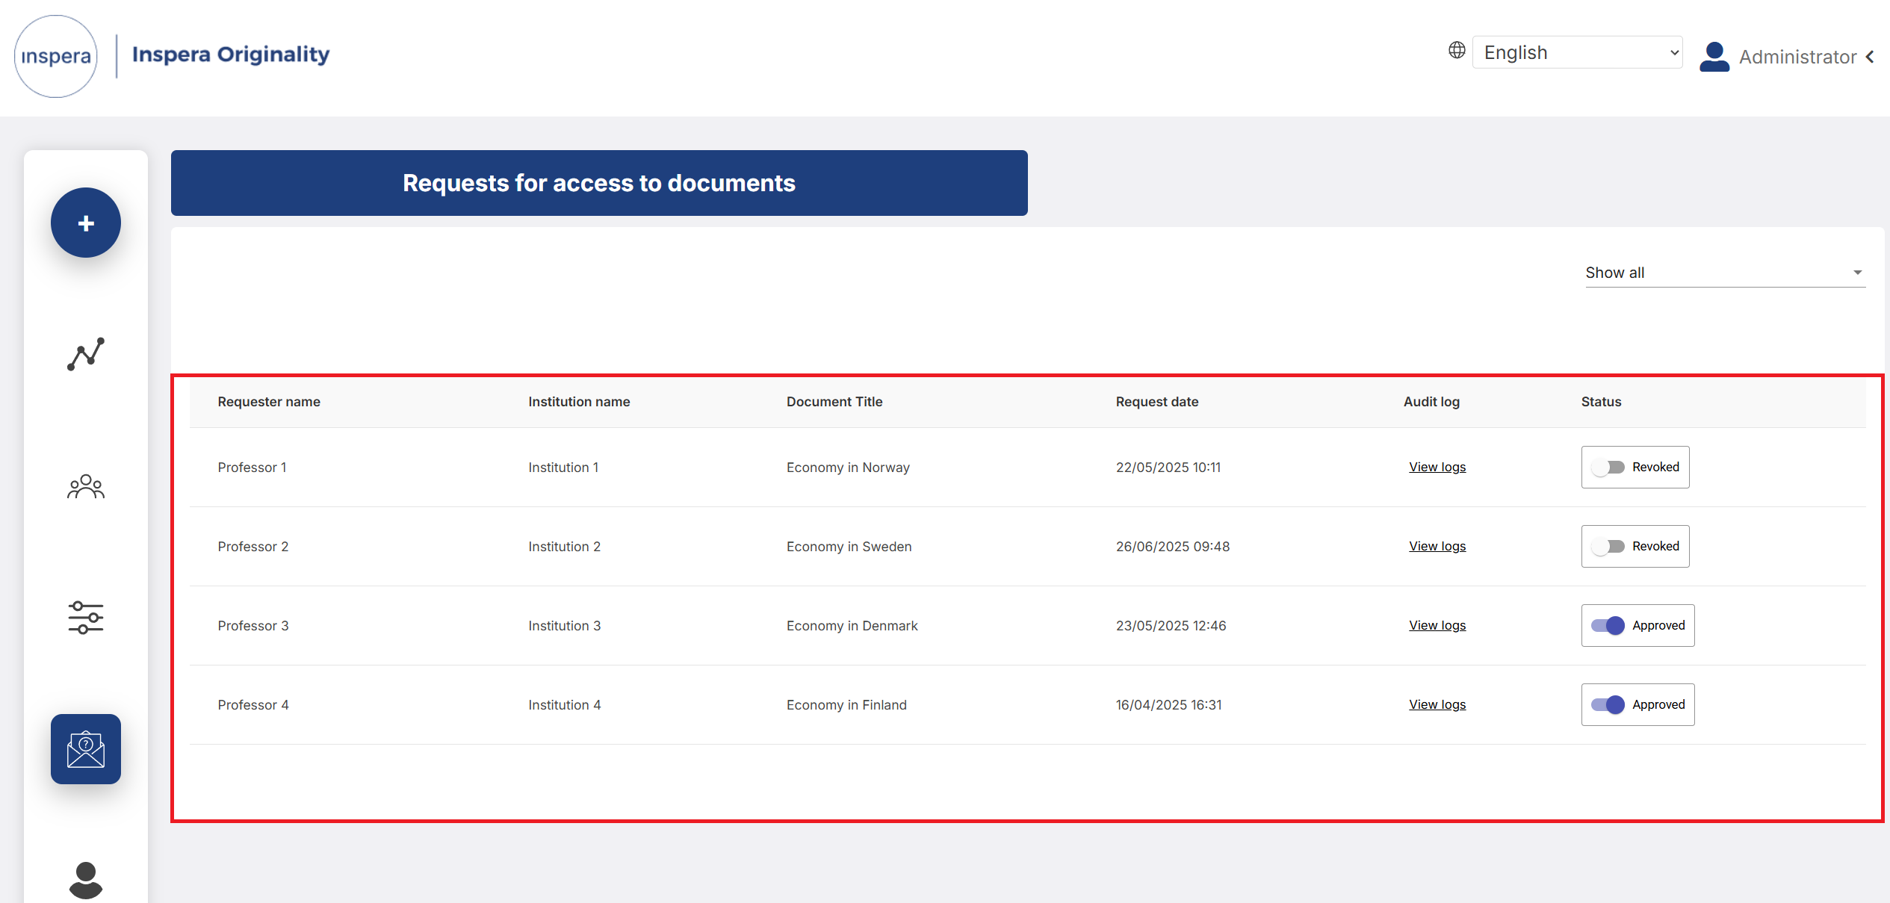Click the Institution 3 cell

point(564,626)
